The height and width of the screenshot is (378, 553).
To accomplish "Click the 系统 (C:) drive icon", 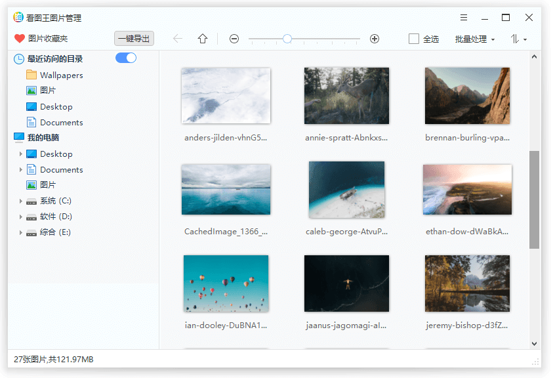I will click(31, 201).
